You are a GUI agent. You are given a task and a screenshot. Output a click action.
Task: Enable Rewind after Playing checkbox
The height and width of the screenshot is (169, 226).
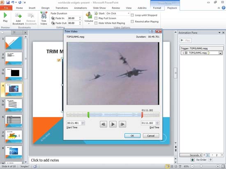132,21
